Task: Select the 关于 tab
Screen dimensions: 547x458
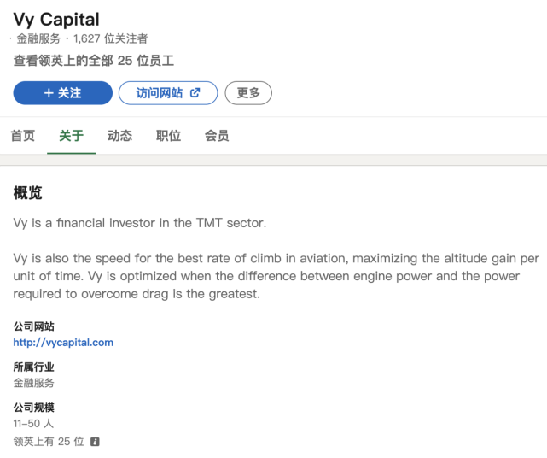Action: coord(71,136)
